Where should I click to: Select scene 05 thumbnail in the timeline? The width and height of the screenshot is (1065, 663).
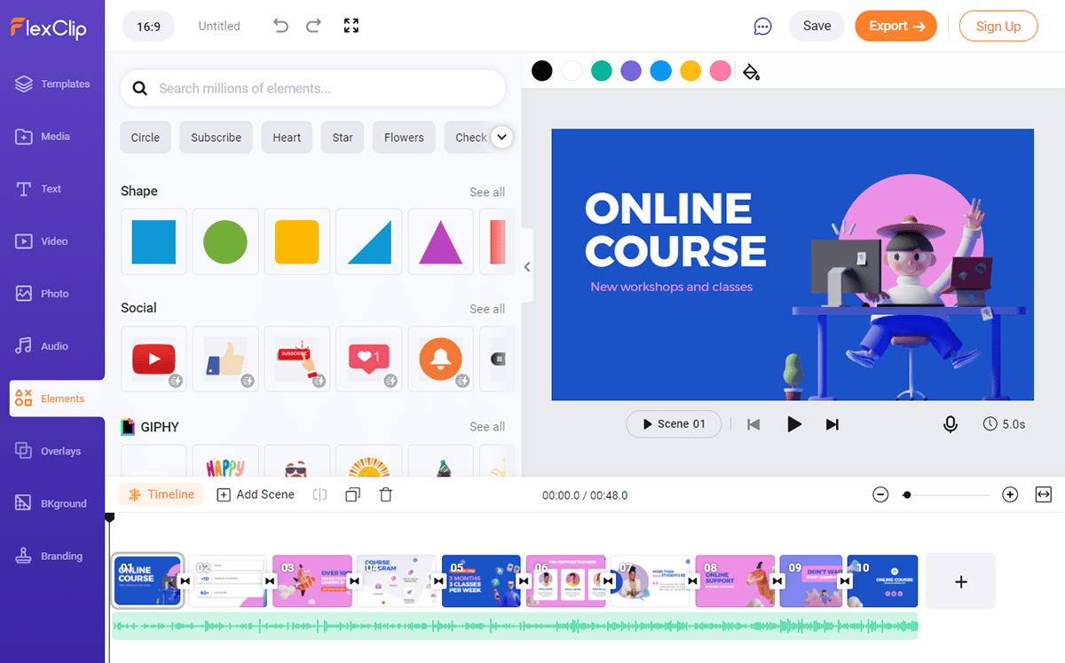click(481, 580)
